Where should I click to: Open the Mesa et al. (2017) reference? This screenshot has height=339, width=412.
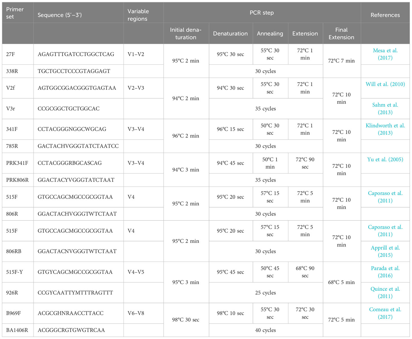pos(385,54)
